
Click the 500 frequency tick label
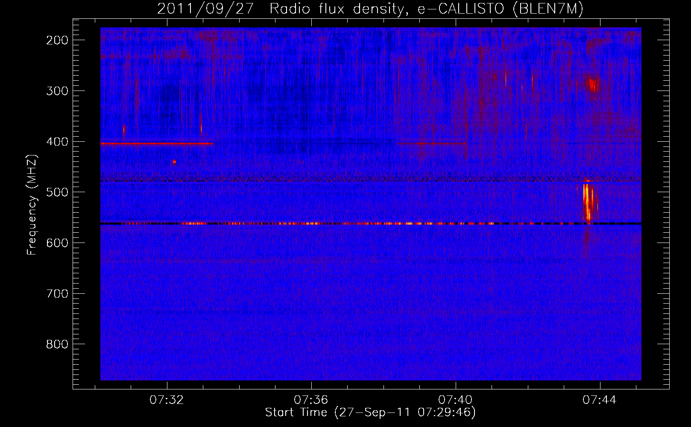(x=57, y=192)
